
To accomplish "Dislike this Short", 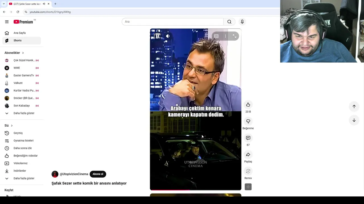I will coord(248,121).
